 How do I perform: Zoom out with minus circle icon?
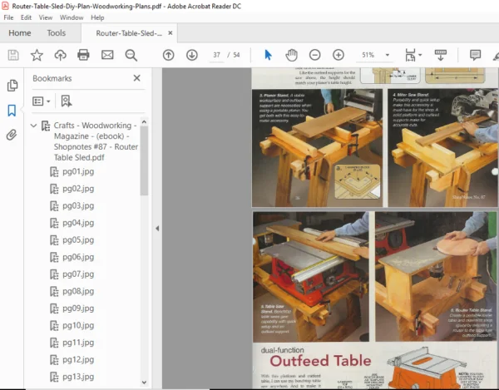(314, 55)
